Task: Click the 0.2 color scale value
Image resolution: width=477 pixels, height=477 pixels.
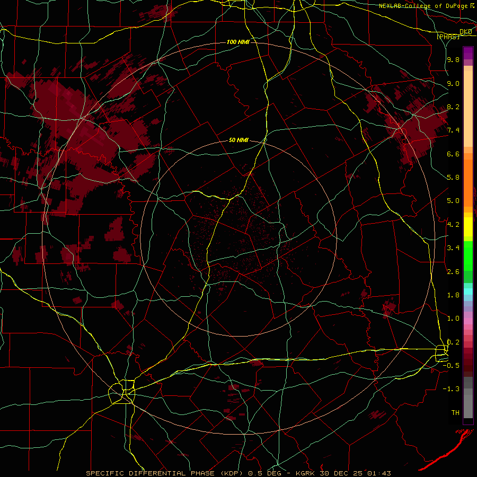Action: [453, 342]
